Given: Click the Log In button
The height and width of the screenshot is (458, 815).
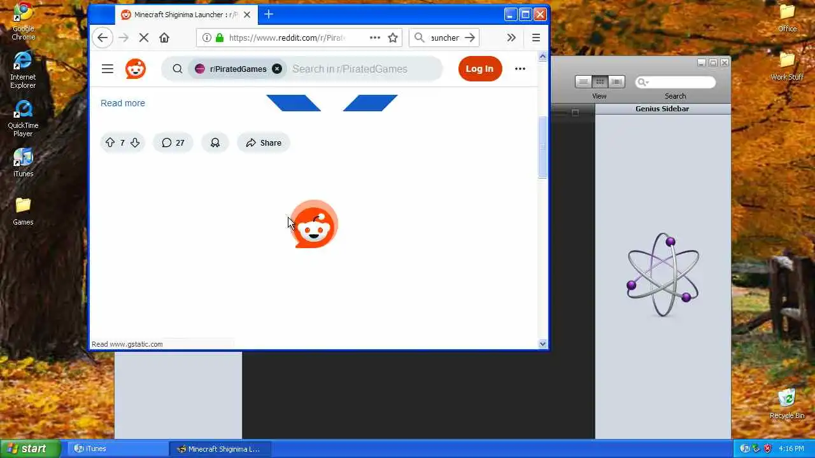Looking at the screenshot, I should click(x=479, y=69).
